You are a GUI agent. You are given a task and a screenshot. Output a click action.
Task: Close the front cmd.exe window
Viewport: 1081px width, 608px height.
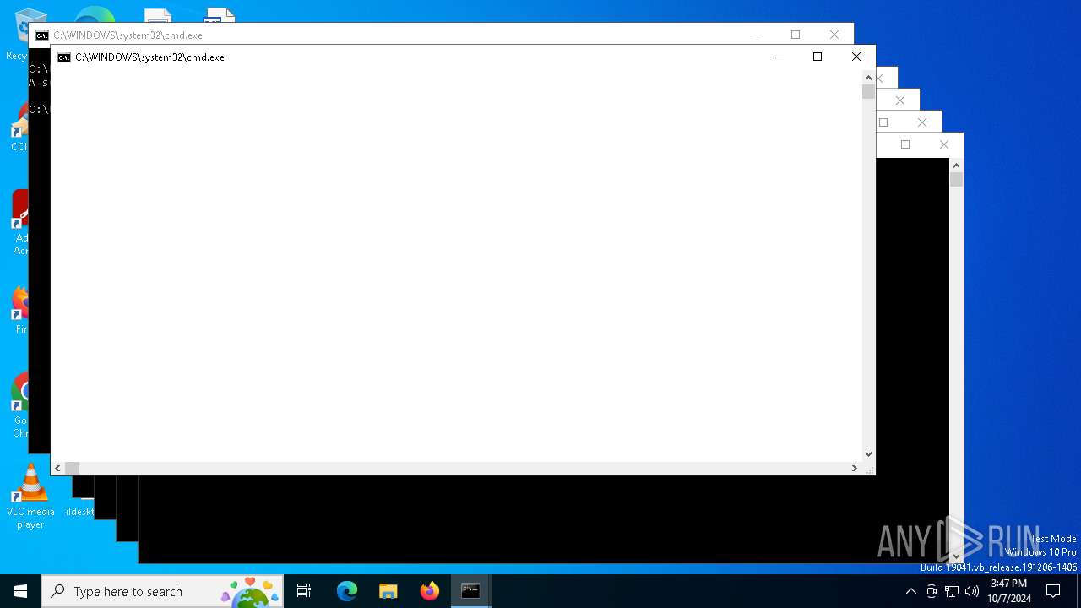tap(856, 57)
